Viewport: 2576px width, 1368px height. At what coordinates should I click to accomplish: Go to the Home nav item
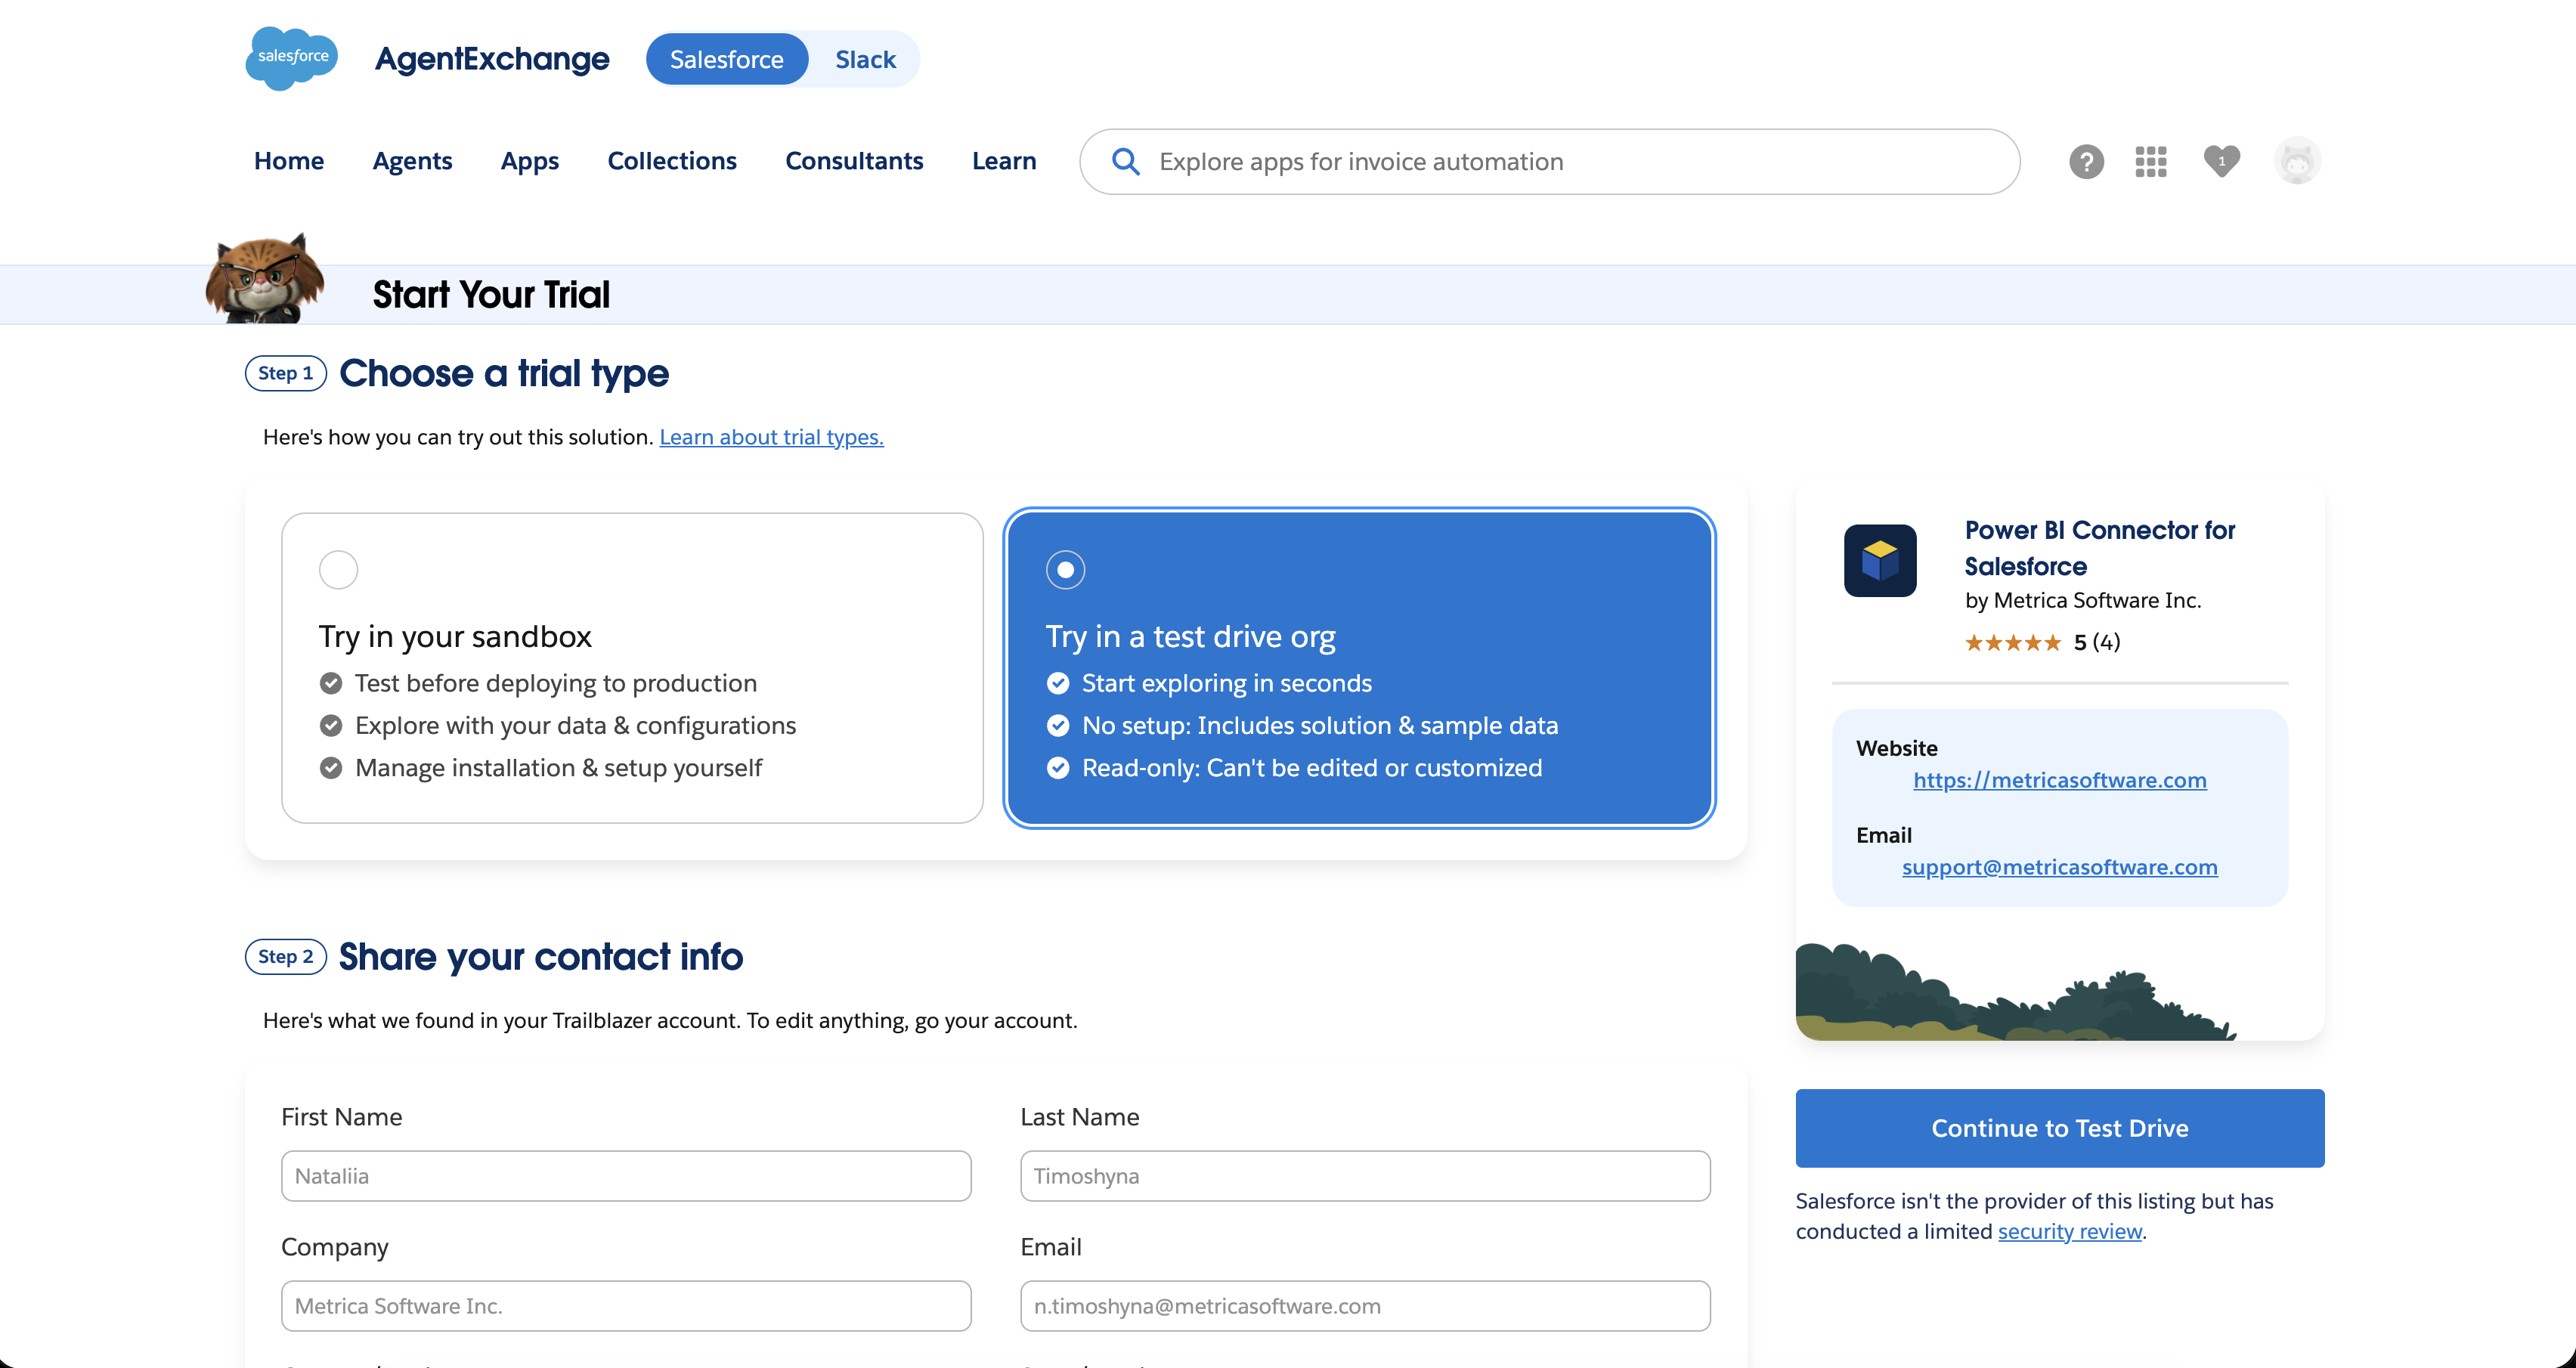pos(289,161)
